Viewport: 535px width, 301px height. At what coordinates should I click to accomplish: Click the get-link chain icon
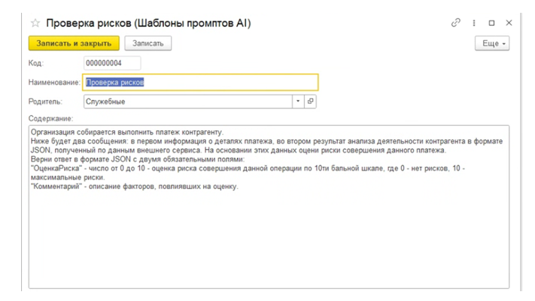[455, 23]
